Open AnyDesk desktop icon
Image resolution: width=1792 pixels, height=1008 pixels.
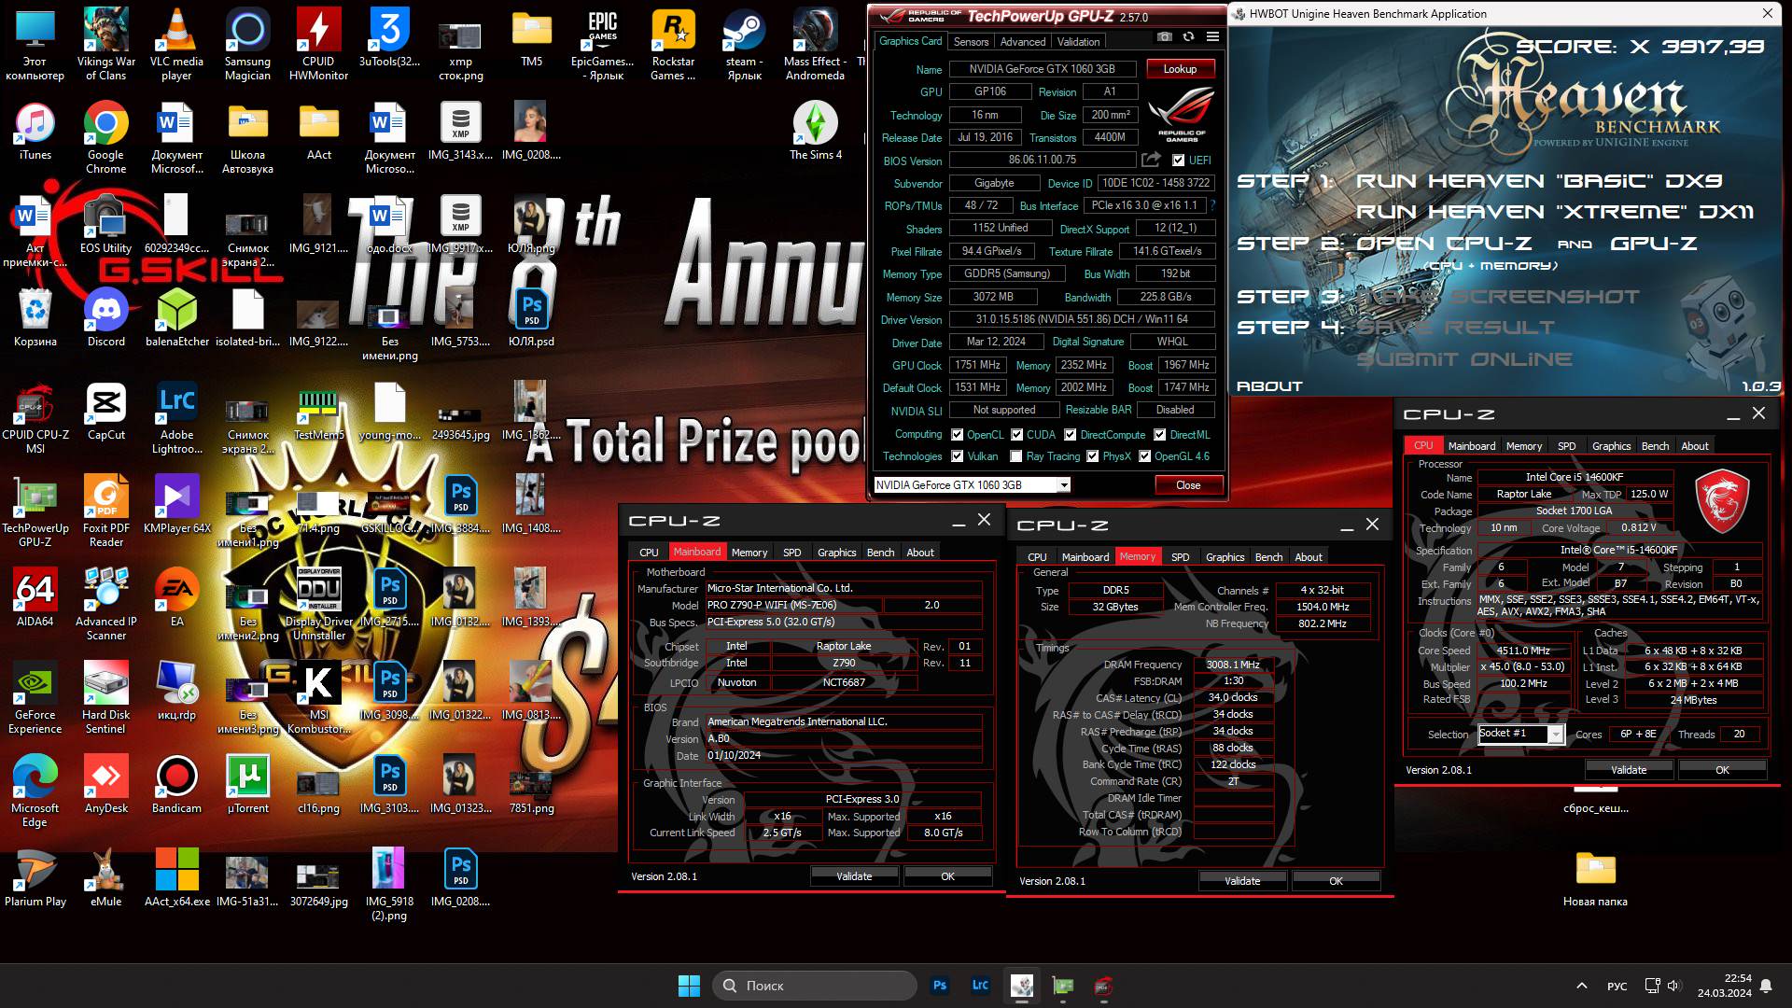pos(105,784)
